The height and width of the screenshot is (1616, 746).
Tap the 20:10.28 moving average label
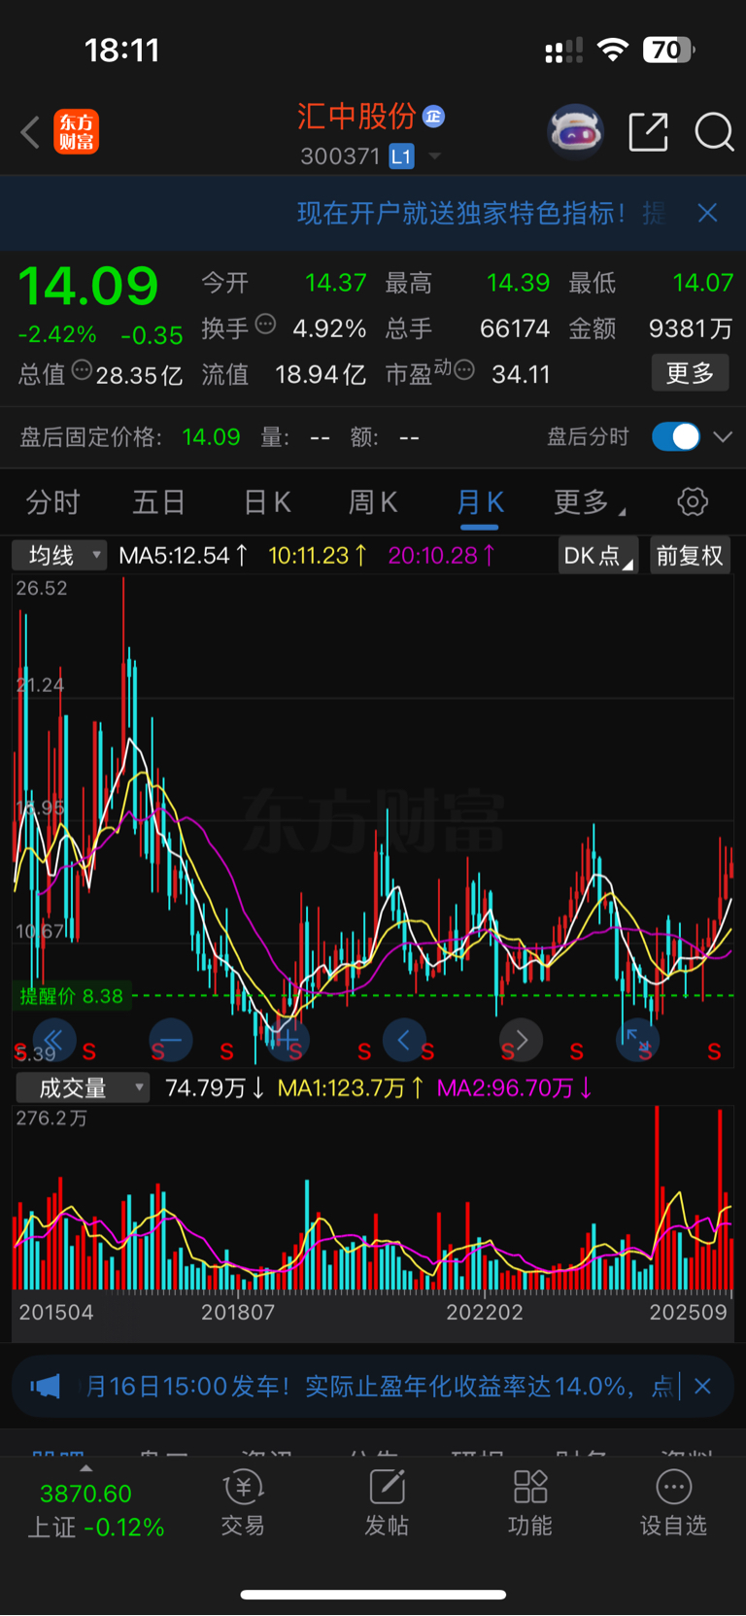point(442,556)
